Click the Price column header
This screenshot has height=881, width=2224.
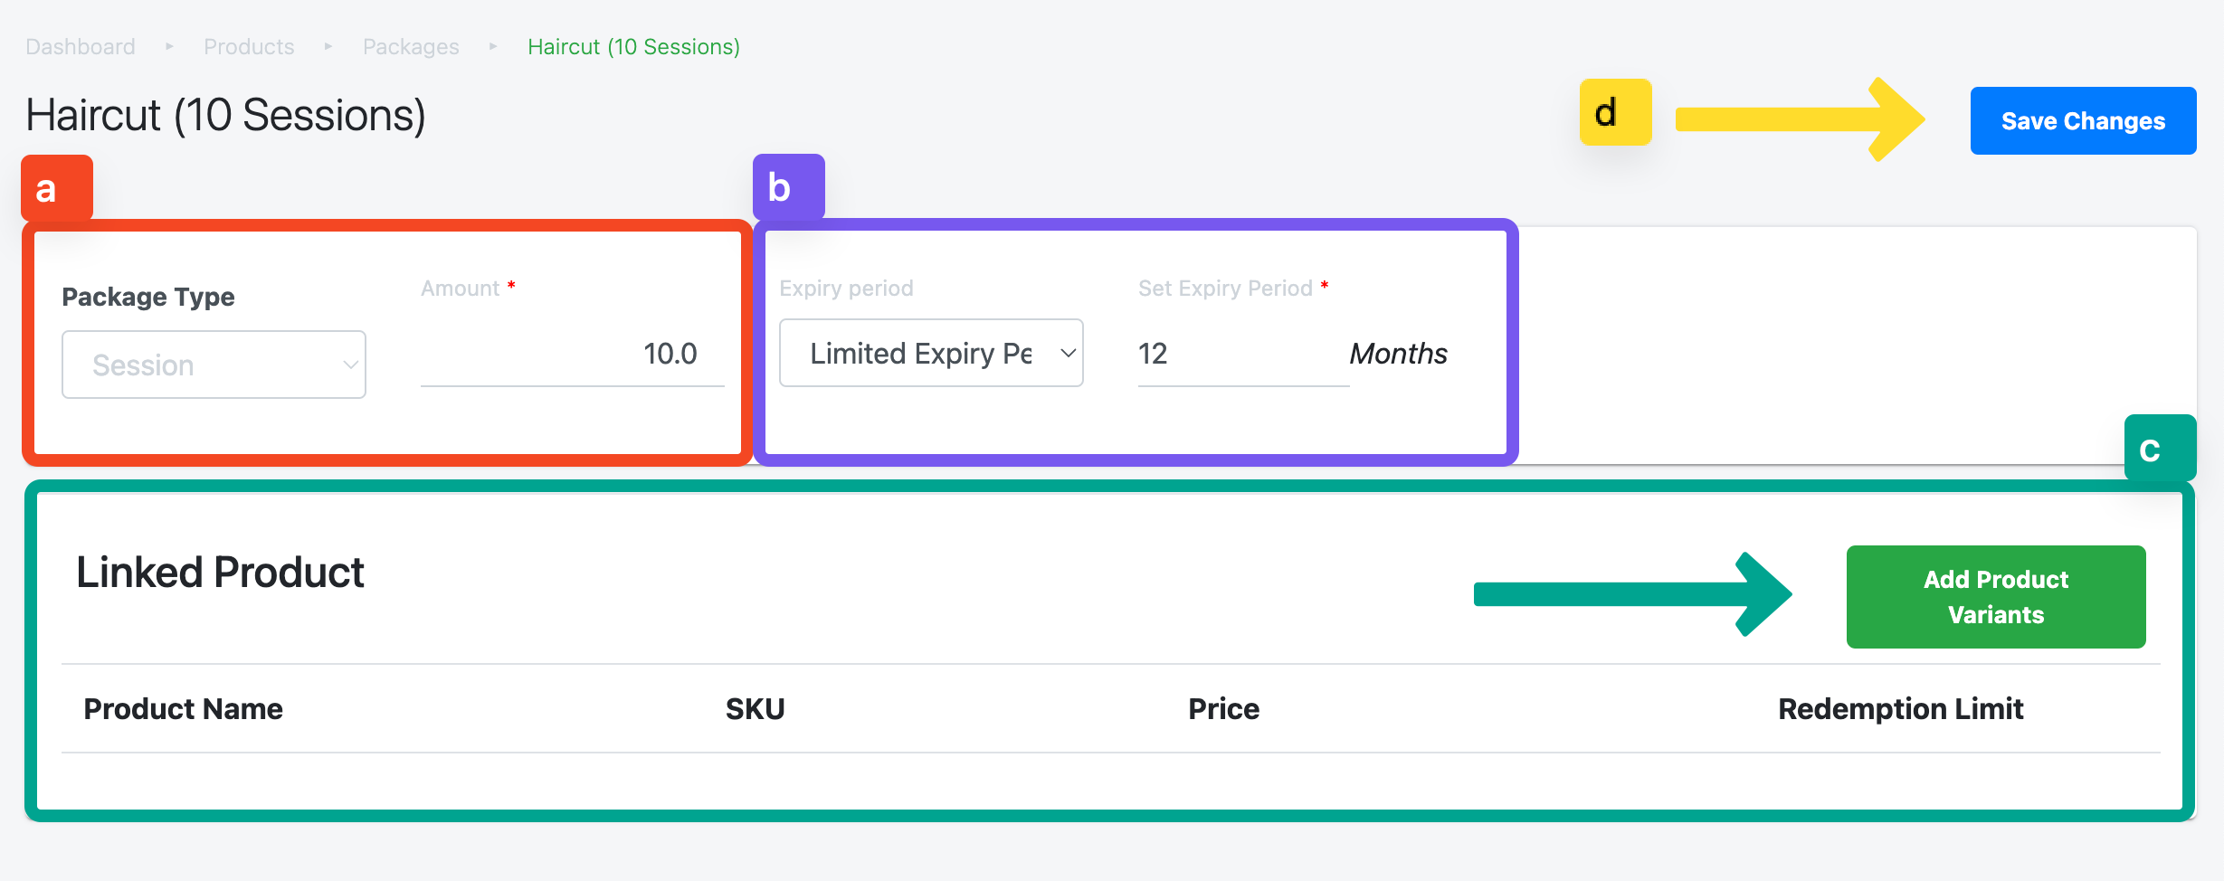(1223, 708)
